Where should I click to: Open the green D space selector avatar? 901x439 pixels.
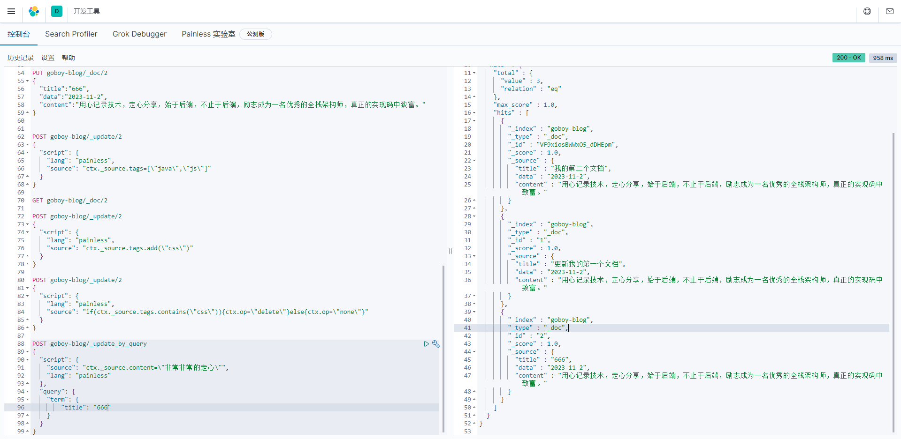pyautogui.click(x=57, y=11)
